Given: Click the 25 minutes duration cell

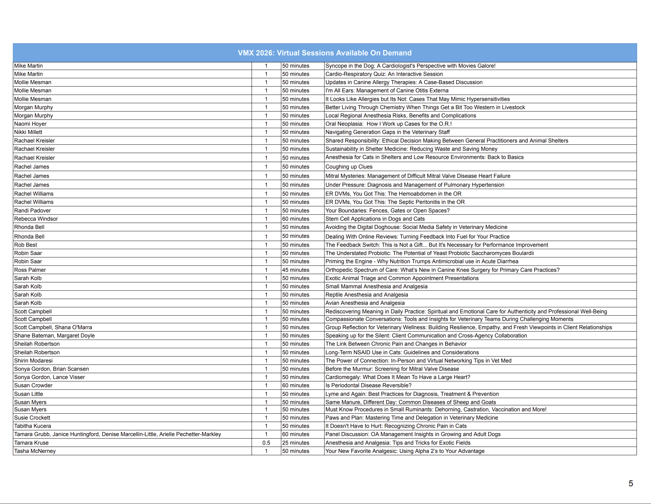Looking at the screenshot, I should click(296, 443).
